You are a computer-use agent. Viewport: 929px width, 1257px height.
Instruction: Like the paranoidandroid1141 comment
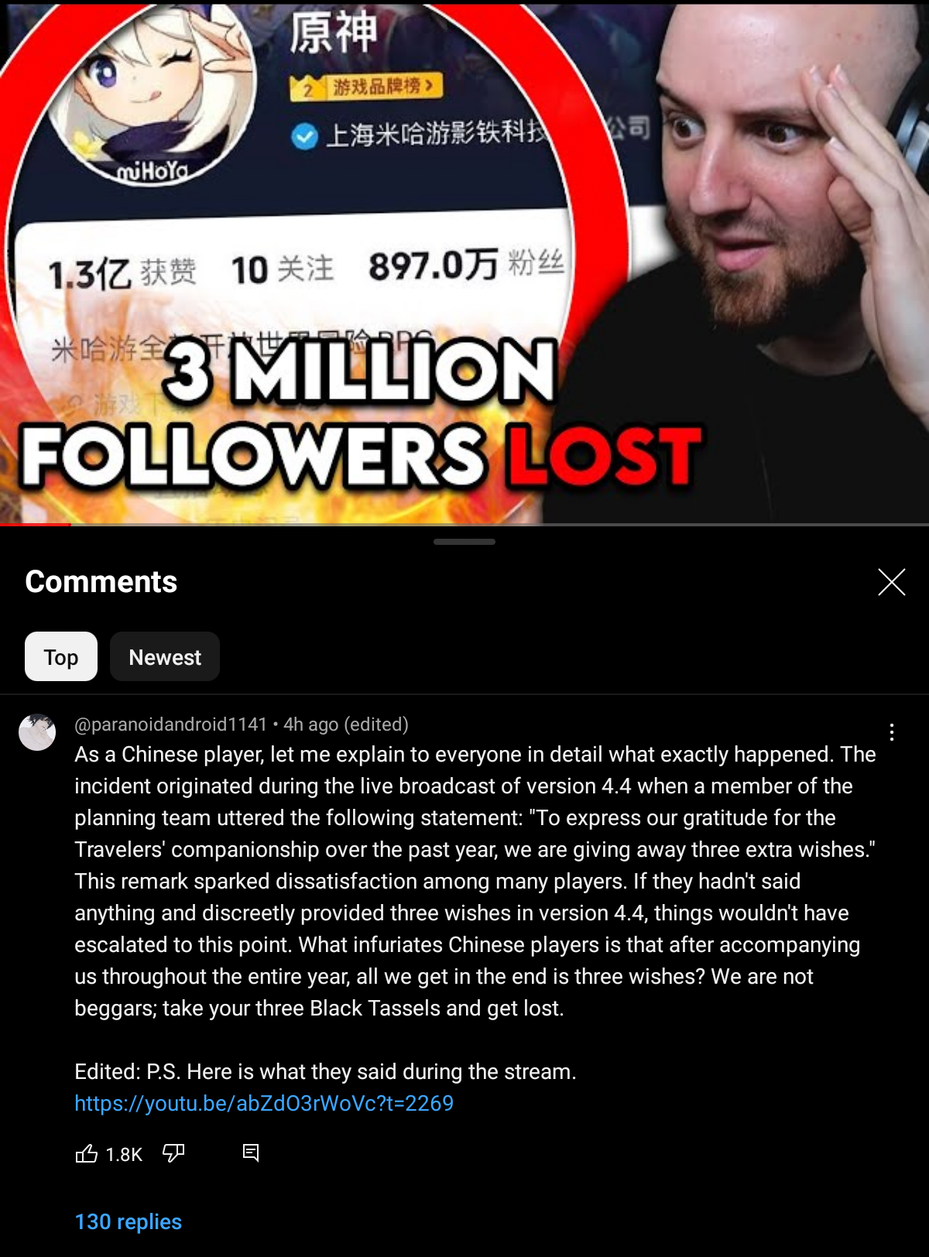[x=87, y=1154]
